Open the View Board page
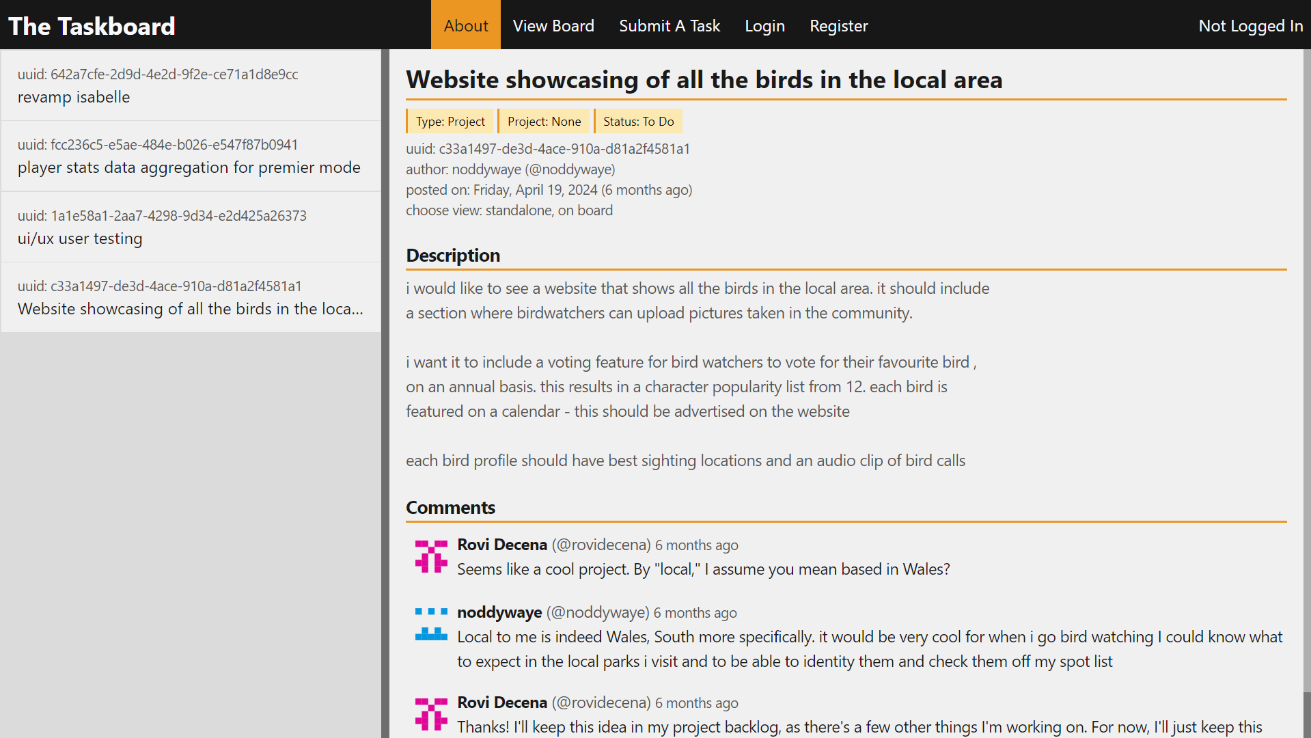Screen dimensions: 1311x738 [x=553, y=25]
